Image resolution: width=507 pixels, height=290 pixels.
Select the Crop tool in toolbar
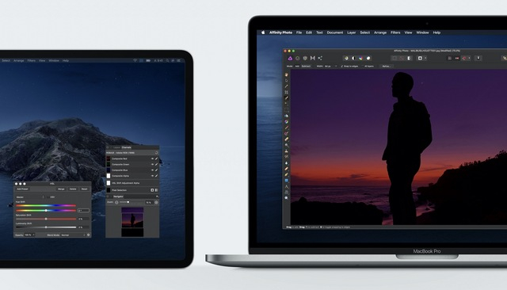[x=287, y=92]
